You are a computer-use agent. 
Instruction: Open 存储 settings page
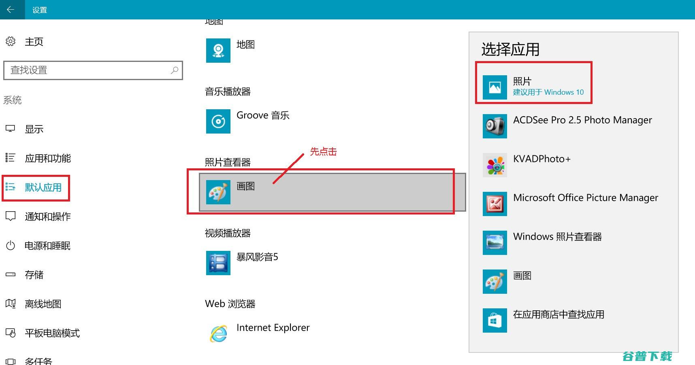(x=34, y=275)
